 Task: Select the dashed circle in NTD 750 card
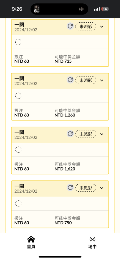(18, 203)
